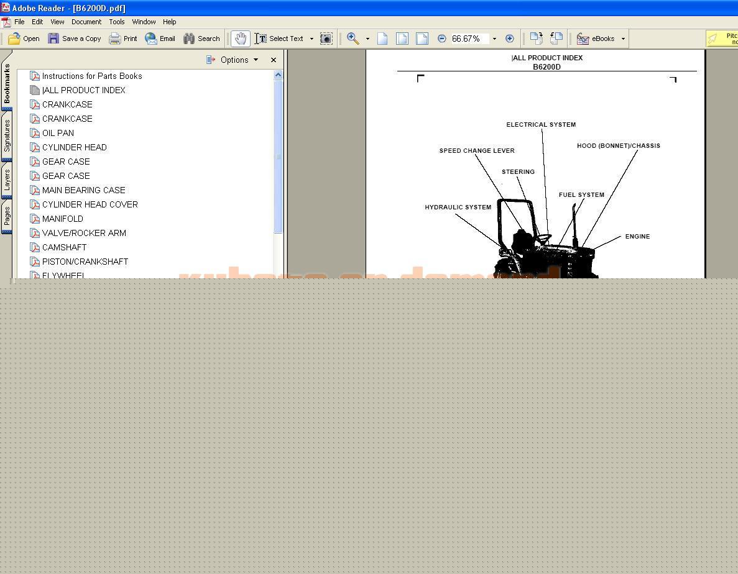Image resolution: width=738 pixels, height=574 pixels.
Task: Open first CRANKCASE bookmark
Action: pyautogui.click(x=67, y=104)
